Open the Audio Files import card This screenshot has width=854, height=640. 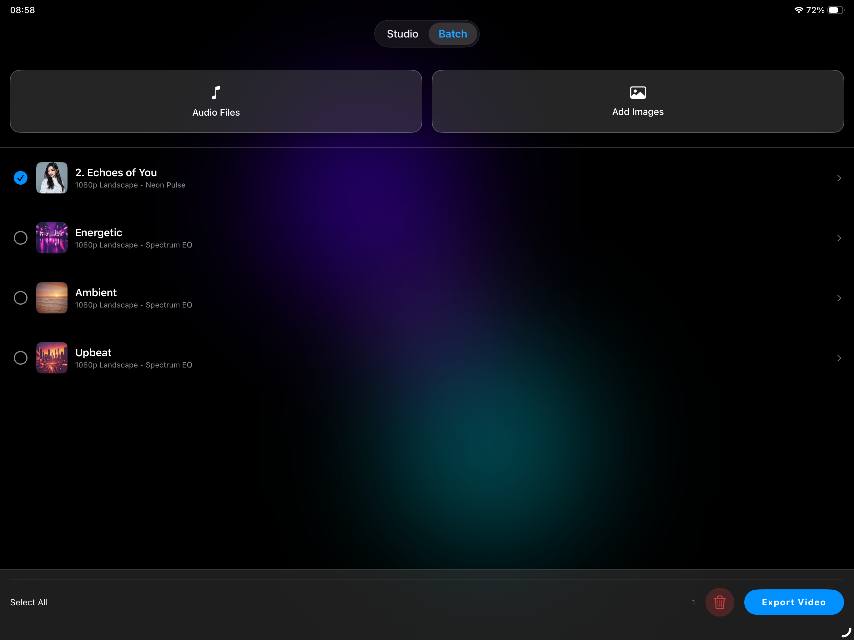(216, 101)
